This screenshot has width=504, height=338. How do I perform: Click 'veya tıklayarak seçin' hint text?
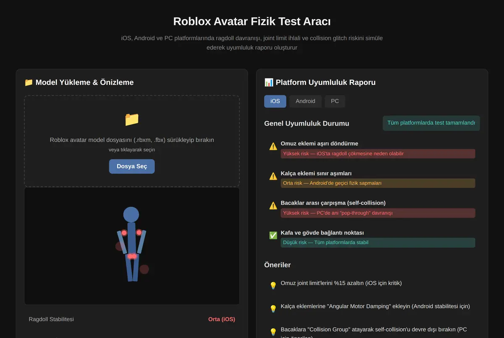pyautogui.click(x=132, y=150)
